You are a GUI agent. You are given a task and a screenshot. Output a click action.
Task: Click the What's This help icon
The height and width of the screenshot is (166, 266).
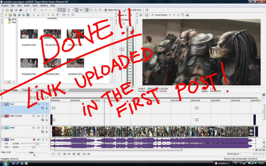(147, 10)
